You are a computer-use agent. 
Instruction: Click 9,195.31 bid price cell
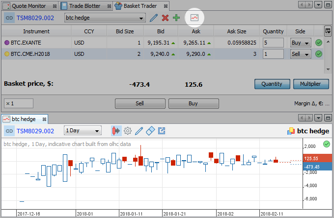coord(161,43)
